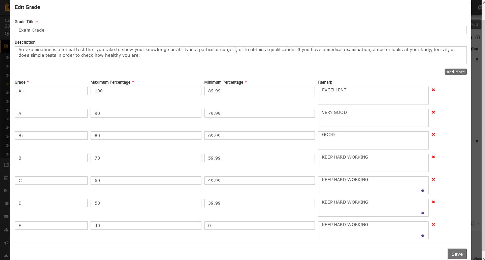Remove the A + grade row

coord(433,90)
